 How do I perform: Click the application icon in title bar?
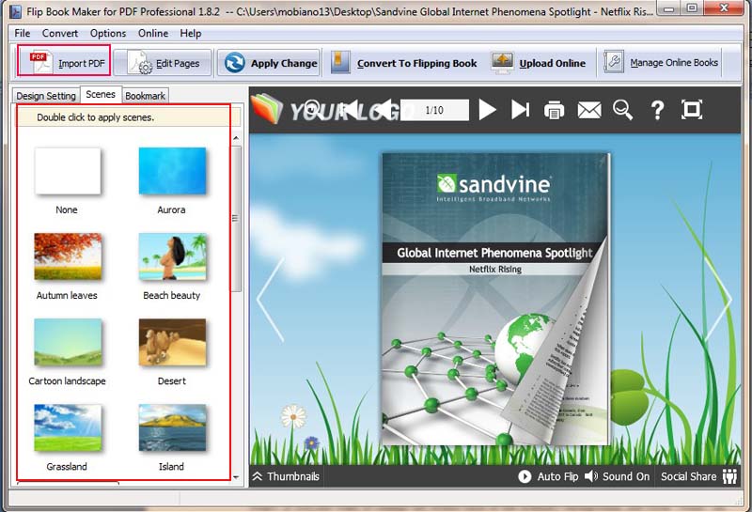click(16, 10)
